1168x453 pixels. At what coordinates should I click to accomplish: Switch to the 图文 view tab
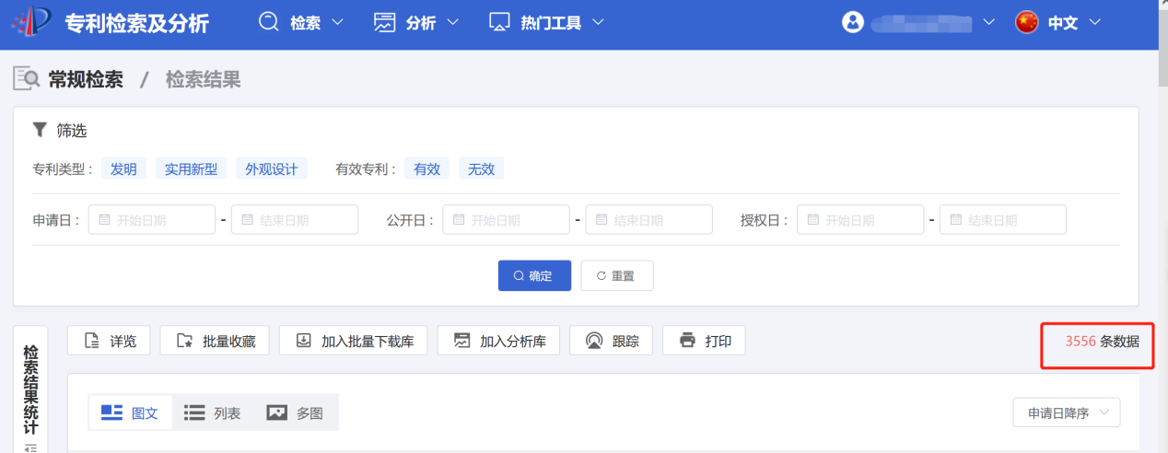(x=130, y=413)
